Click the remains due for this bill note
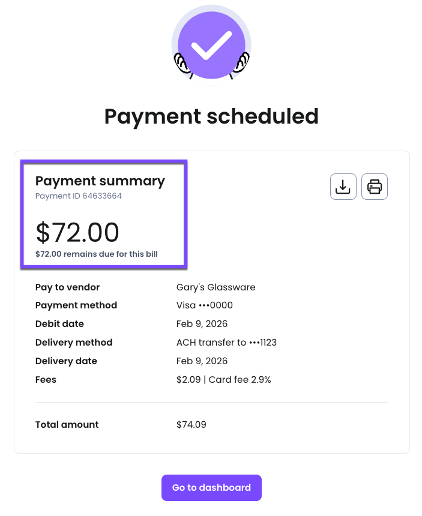The image size is (422, 516). coord(97,254)
